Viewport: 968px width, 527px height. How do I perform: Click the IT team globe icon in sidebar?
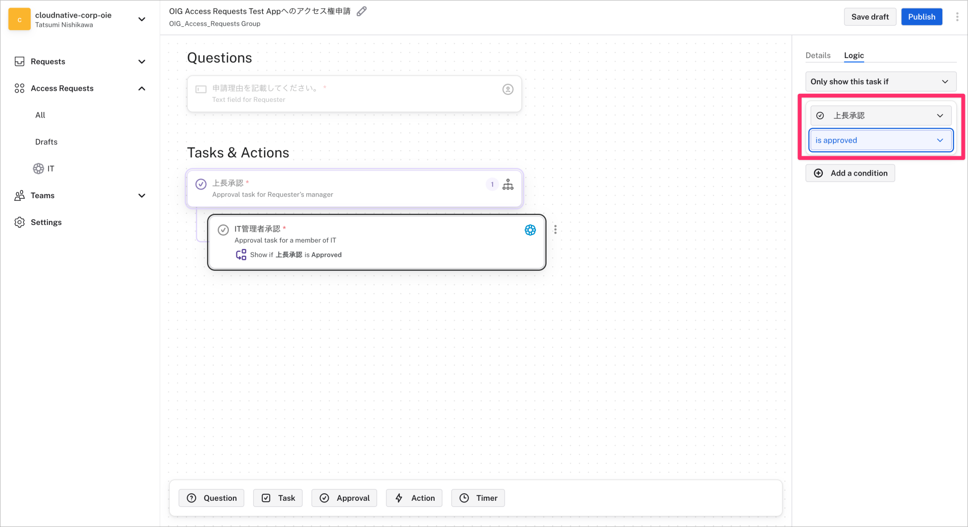point(37,168)
